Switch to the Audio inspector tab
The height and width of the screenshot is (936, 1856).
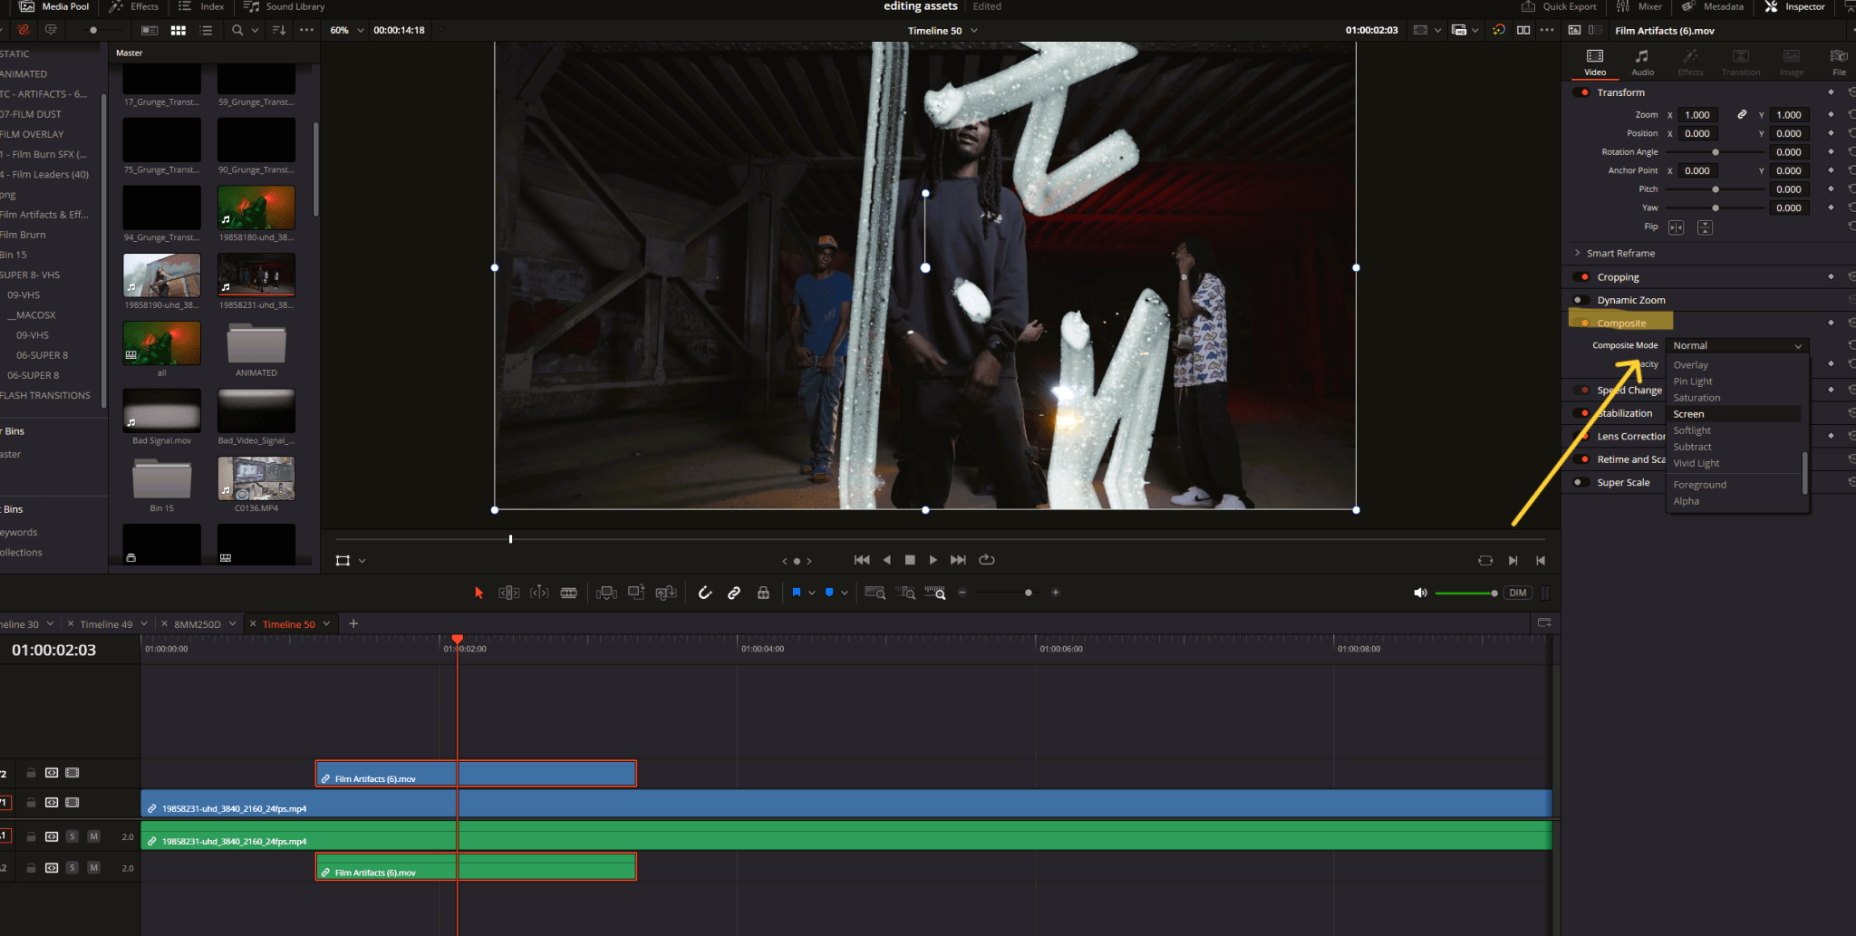click(1642, 62)
